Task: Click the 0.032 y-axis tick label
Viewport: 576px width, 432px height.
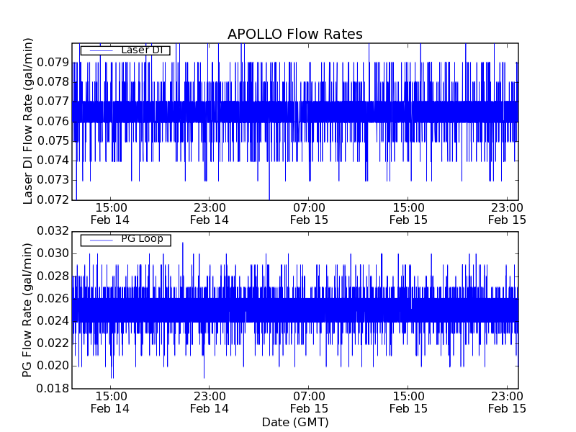Action: tap(53, 231)
